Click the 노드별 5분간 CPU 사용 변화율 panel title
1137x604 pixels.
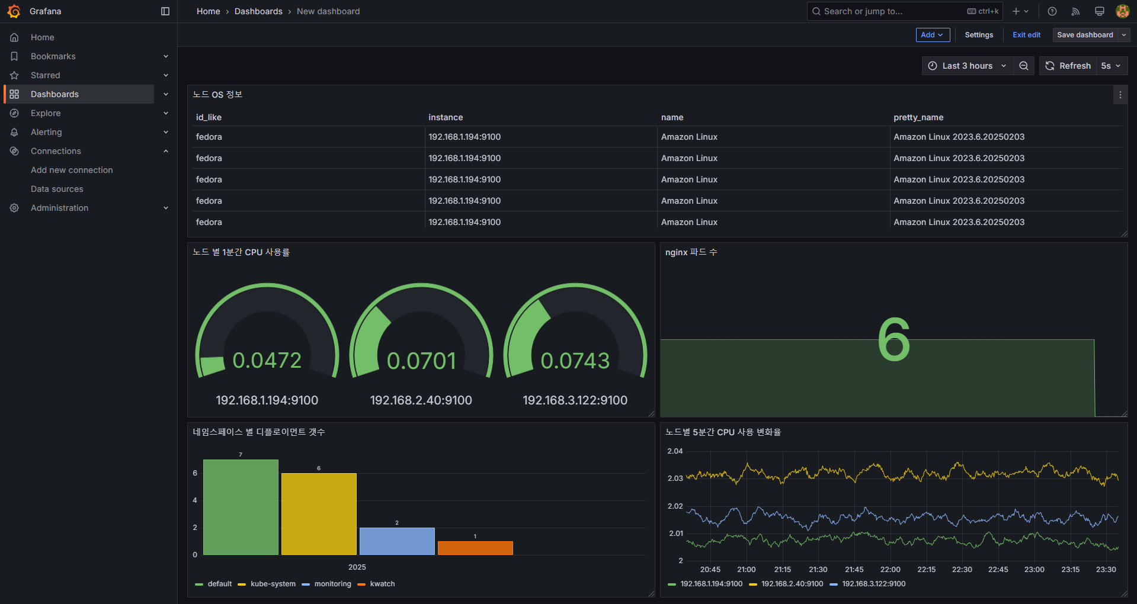tap(723, 432)
